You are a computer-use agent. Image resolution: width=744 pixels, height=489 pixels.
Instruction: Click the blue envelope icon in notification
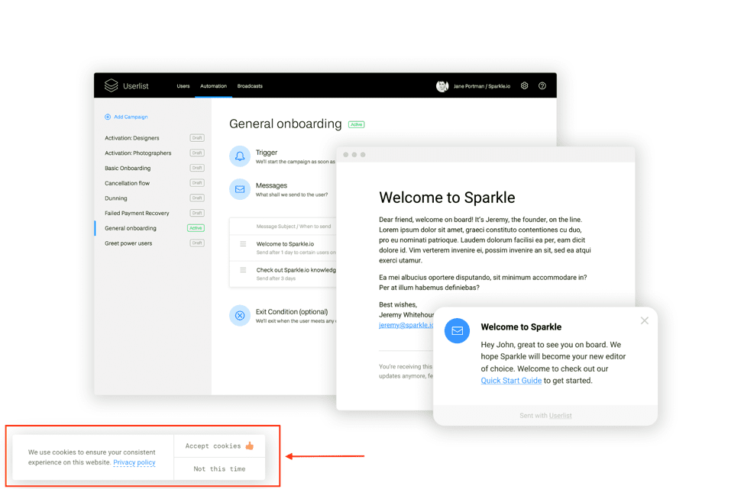(457, 331)
